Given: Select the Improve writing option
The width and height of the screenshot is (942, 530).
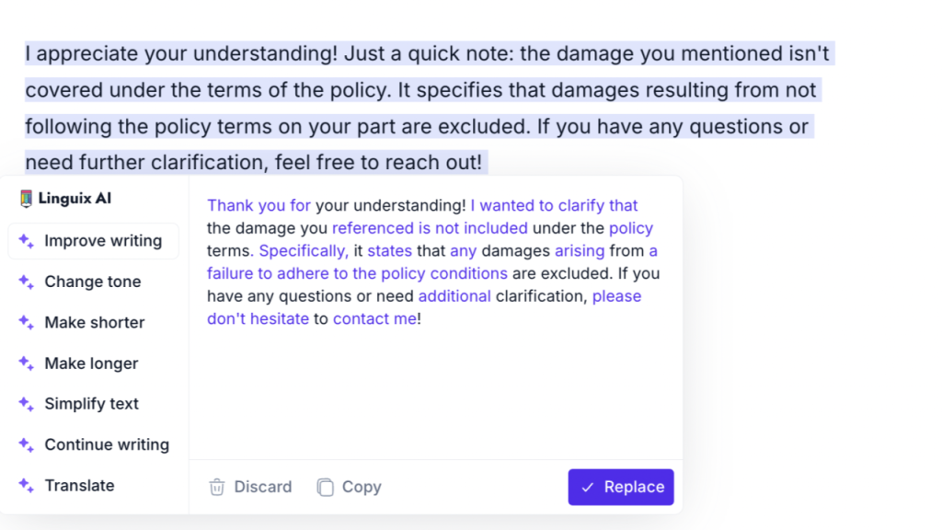Looking at the screenshot, I should coord(93,241).
